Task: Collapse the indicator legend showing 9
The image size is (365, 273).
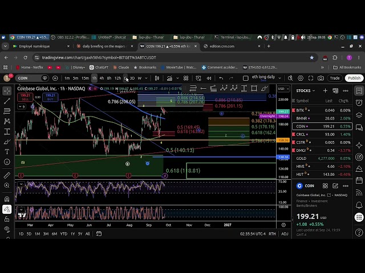Action: coord(22,106)
